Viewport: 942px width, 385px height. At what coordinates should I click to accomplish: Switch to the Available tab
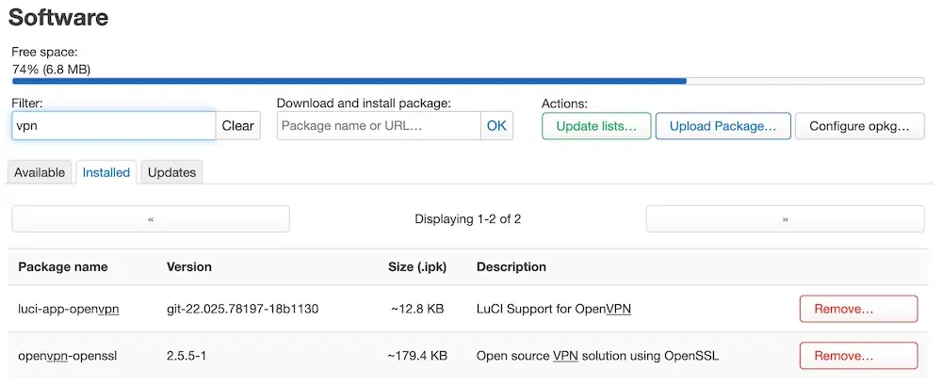[40, 172]
